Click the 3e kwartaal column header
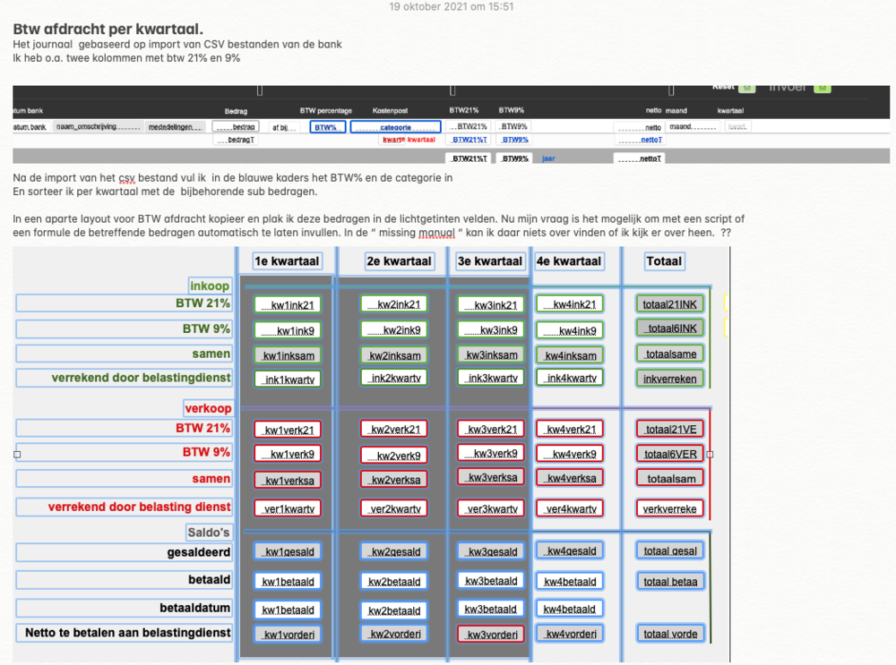Image resolution: width=896 pixels, height=665 pixels. click(x=490, y=261)
